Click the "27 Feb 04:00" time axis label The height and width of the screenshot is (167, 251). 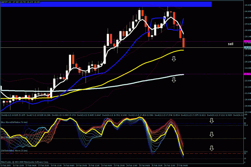point(182,165)
